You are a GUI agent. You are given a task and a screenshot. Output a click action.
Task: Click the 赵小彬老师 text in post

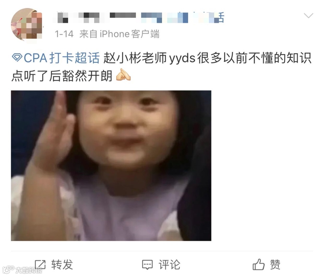[135, 58]
